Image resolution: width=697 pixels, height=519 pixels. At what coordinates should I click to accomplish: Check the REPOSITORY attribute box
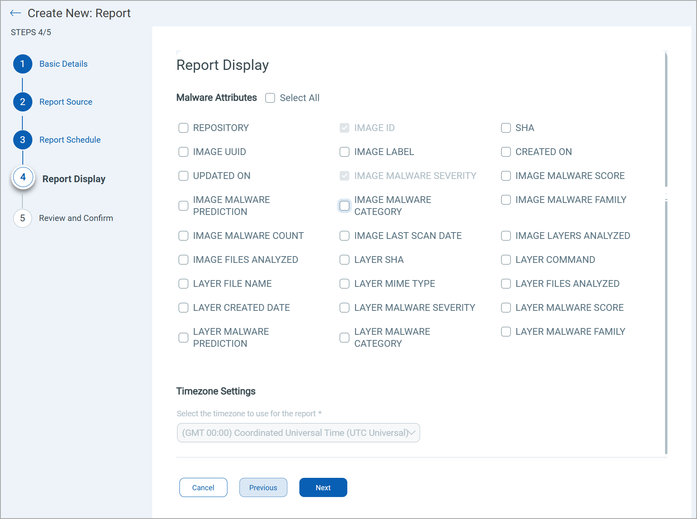point(183,128)
